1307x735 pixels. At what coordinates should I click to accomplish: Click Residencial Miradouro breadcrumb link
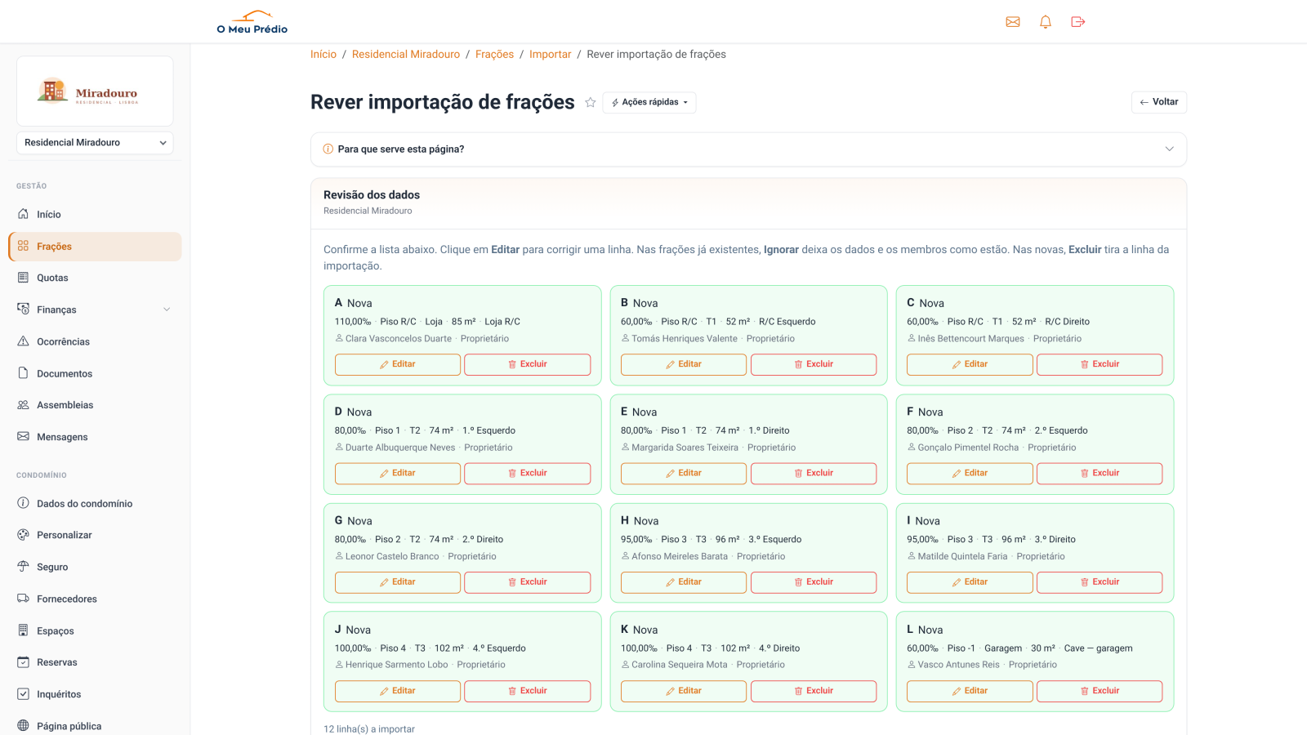[406, 55]
